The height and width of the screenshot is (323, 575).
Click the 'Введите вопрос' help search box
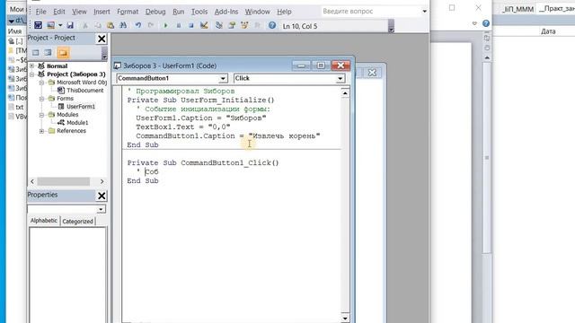tap(370, 12)
